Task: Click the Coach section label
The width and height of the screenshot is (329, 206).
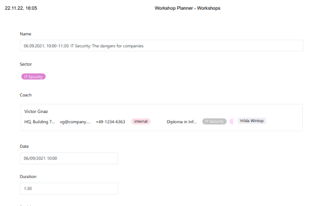Action: [x=26, y=95]
